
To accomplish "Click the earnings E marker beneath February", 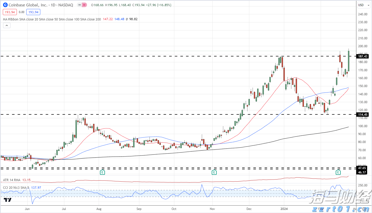I will pyautogui.click(x=338, y=172).
